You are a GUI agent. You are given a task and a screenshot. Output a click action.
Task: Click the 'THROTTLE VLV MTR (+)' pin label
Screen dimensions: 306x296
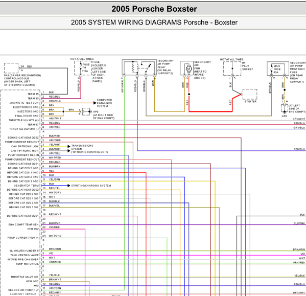(x=23, y=120)
